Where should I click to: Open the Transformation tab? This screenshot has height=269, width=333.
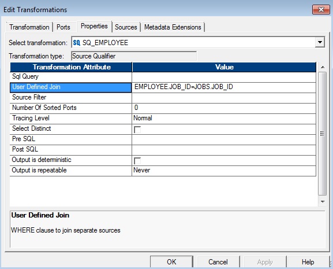click(x=29, y=27)
